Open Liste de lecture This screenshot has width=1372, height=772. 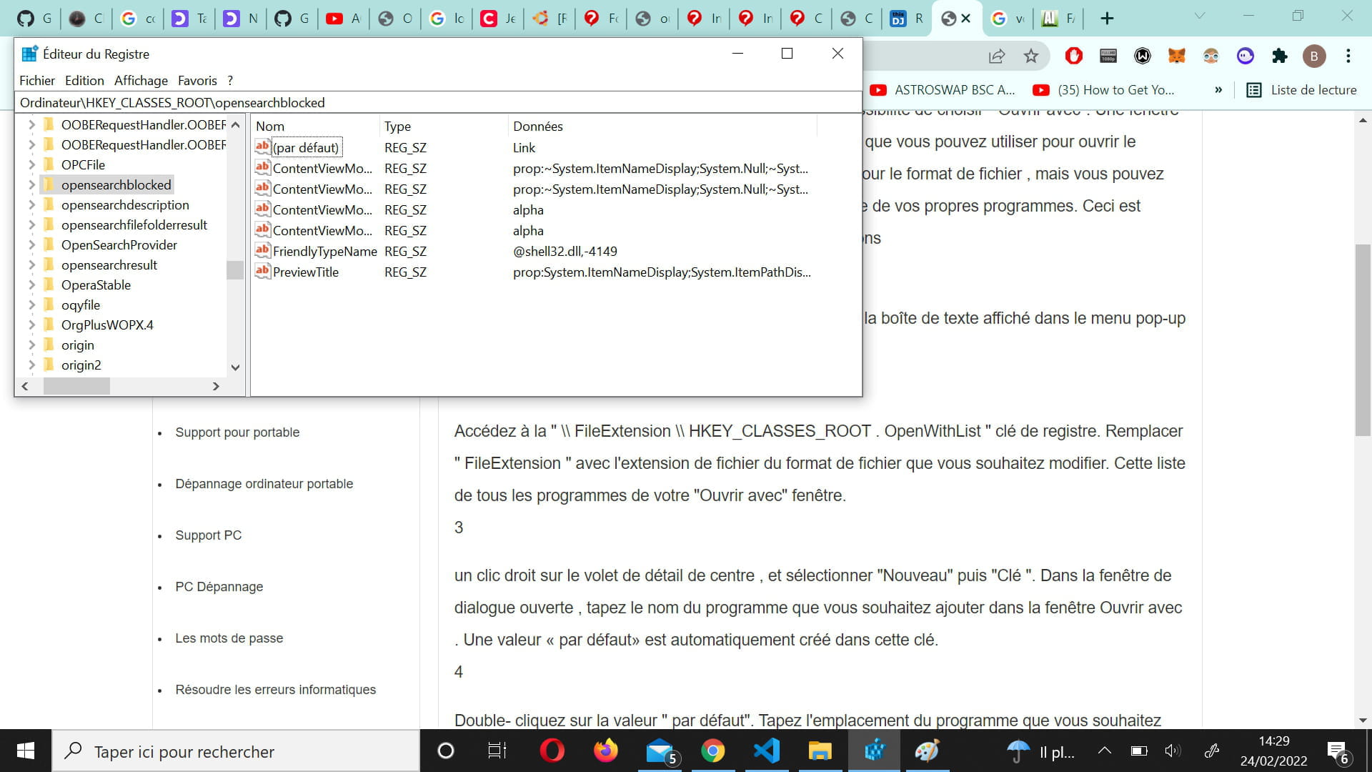1301,90
